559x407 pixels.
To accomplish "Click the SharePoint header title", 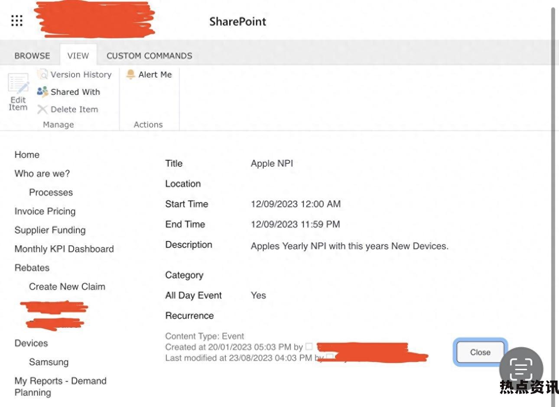I will click(x=237, y=21).
